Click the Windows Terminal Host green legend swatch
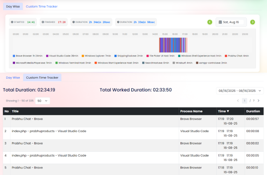The image size is (267, 175). point(57,63)
